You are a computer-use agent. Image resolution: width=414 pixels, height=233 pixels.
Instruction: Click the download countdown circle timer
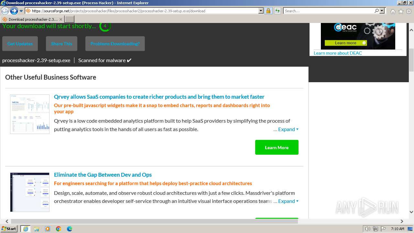tap(105, 26)
